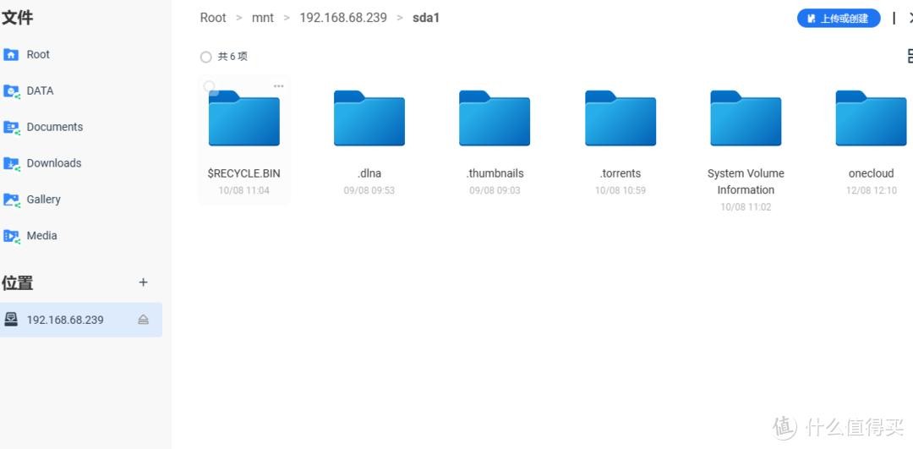The width and height of the screenshot is (913, 449).
Task: Open the Downloads folder icon in sidebar
Action: [11, 164]
